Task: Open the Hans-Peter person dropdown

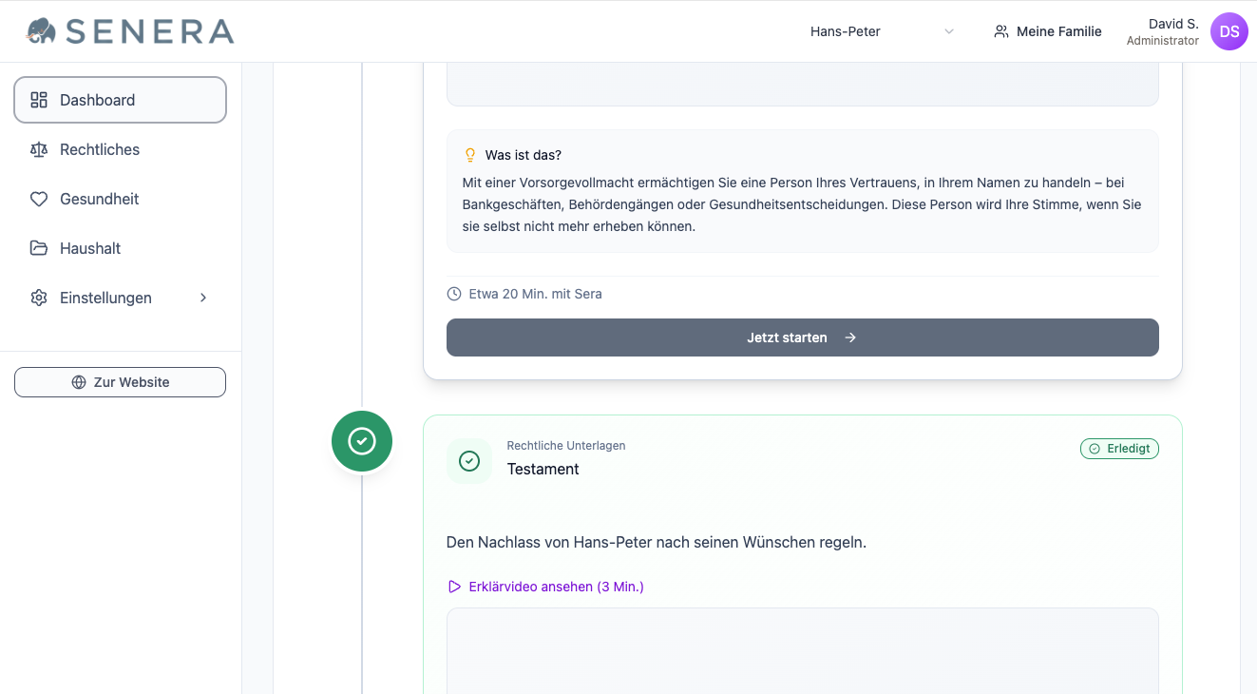Action: (881, 31)
